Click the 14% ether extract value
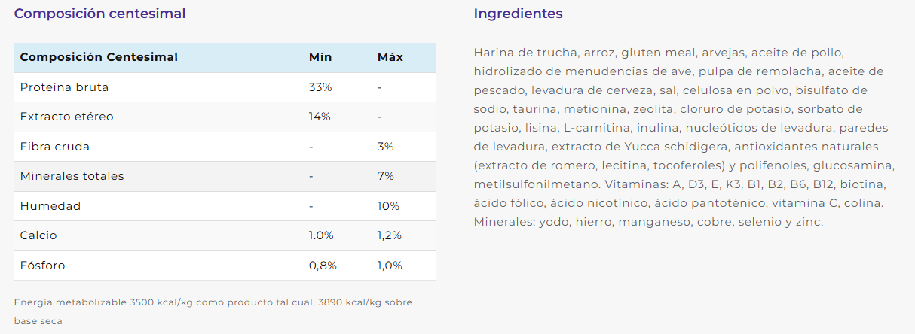Screen dimensions: 915x334 [320, 117]
